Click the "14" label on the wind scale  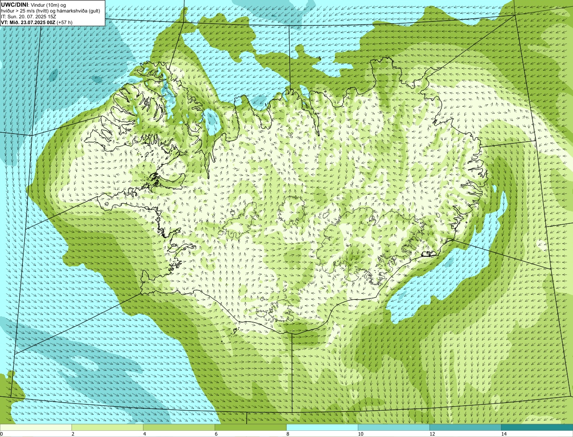[x=504, y=434]
